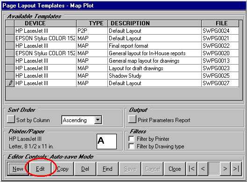Delete the template with the Del button
247x182 pixels.
click(85, 169)
